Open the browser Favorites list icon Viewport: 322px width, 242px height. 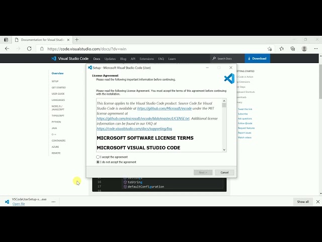[282, 49]
